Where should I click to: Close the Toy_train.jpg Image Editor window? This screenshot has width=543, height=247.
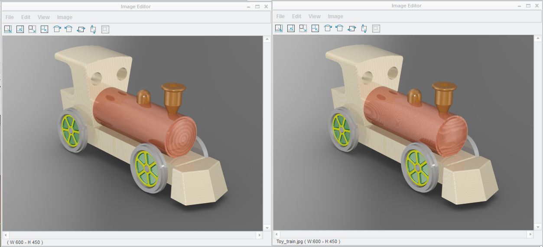pyautogui.click(x=536, y=6)
